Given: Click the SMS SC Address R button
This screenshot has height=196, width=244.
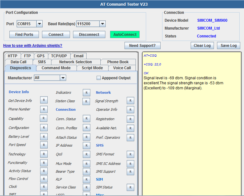Looking at the screenshot, I should 130,164.
